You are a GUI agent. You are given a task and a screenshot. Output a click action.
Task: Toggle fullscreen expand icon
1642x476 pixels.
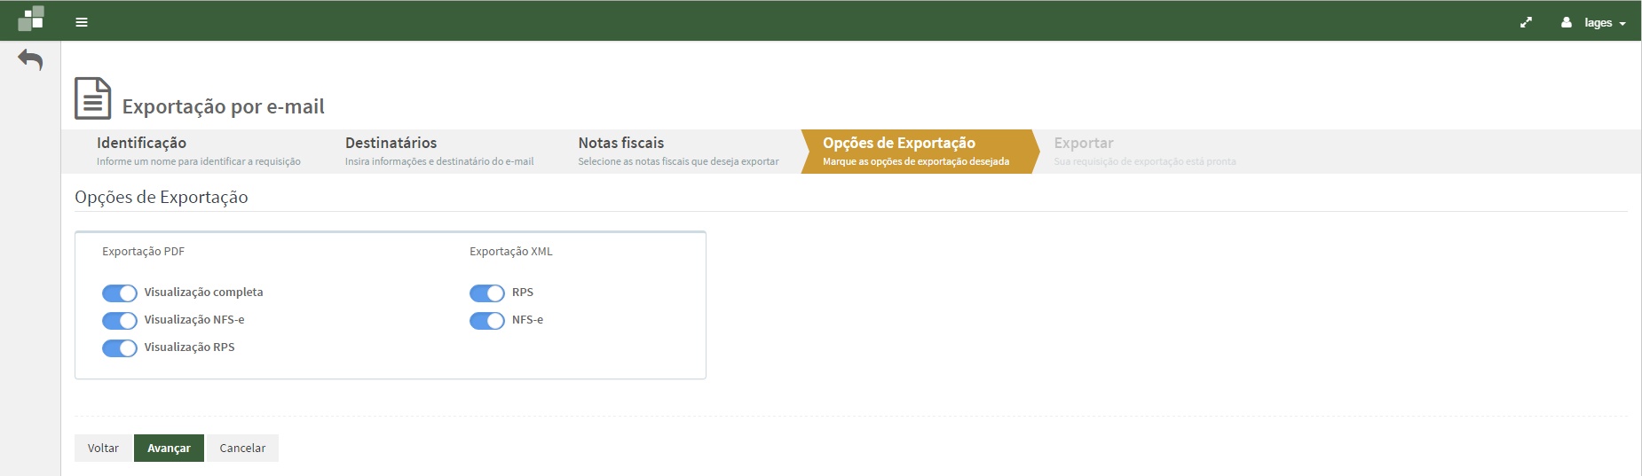(1526, 22)
